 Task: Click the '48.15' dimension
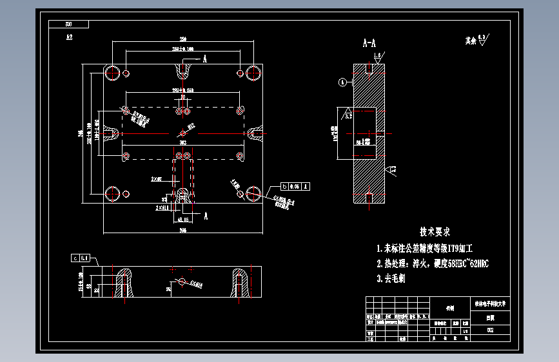pos(183,220)
